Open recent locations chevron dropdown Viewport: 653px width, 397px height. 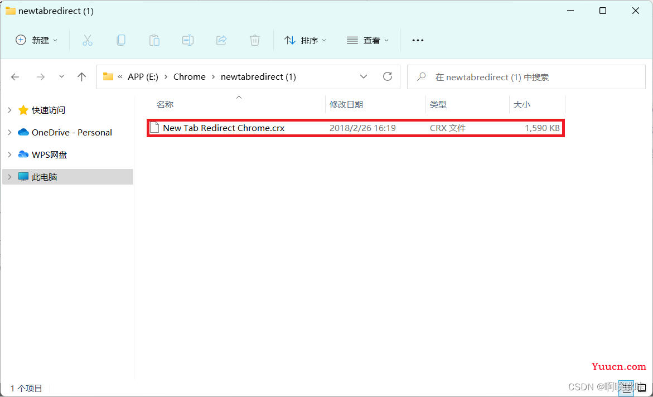[62, 76]
